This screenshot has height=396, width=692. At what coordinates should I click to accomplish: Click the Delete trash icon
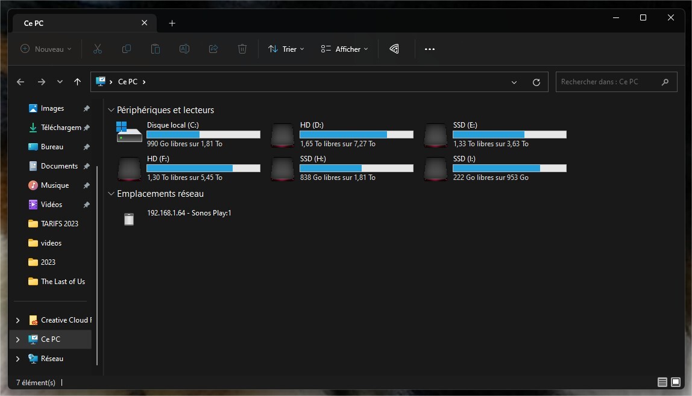(x=242, y=49)
